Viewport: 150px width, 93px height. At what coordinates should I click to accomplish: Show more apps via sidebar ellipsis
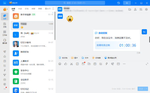(x=5, y=89)
